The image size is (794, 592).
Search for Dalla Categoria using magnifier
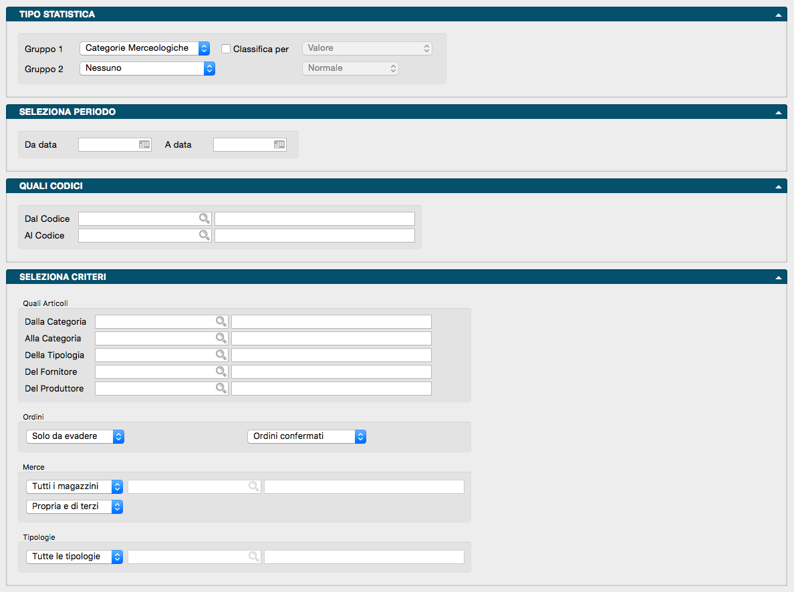[221, 321]
